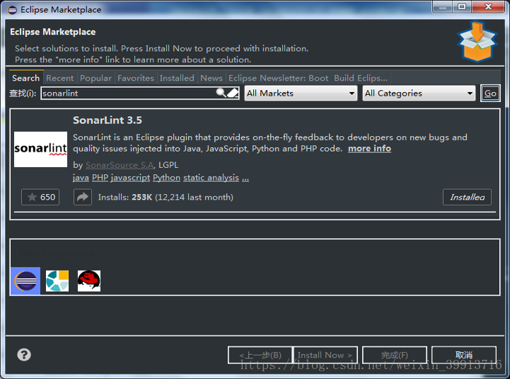Click the search magnifier icon in the find field
Viewport: 510px width, 379px height.
click(221, 93)
